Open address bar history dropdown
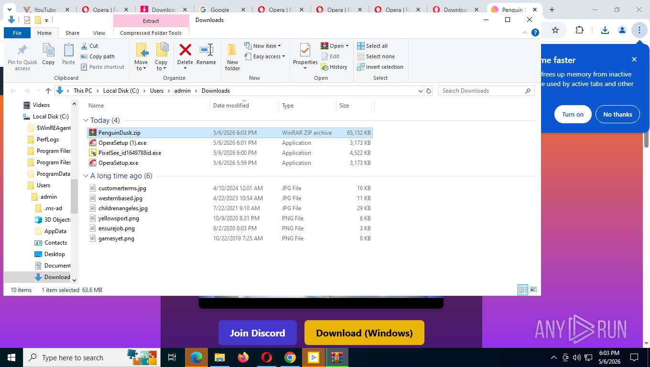This screenshot has height=367, width=650. click(x=420, y=91)
